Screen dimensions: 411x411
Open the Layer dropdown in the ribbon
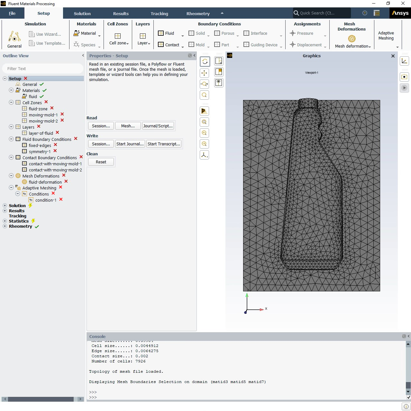point(143,42)
